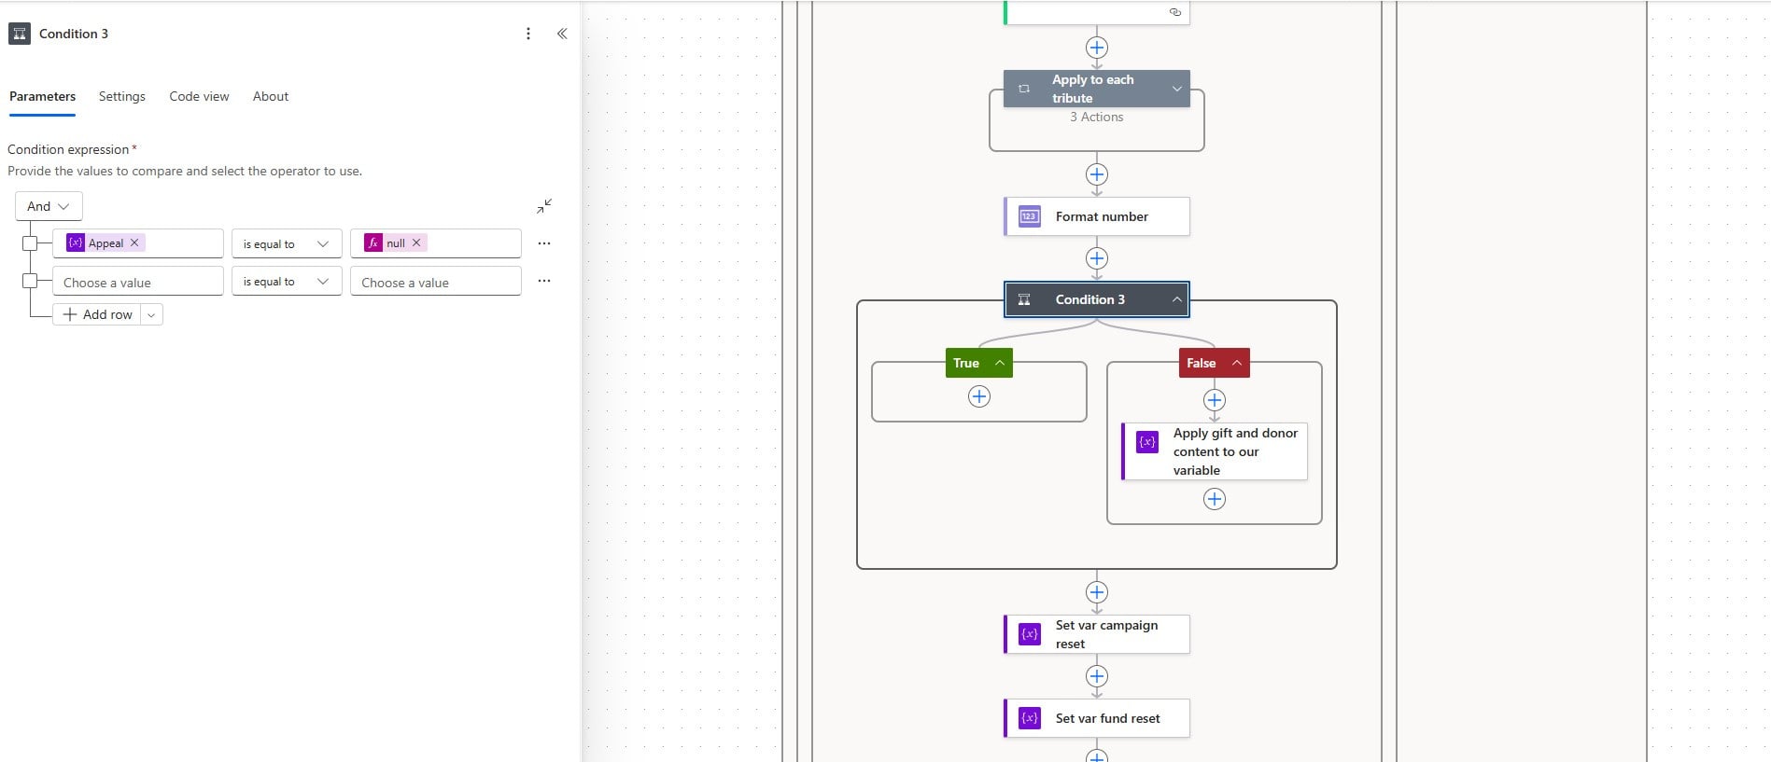Click the Apply gift and donor content variable icon
Screen dimensions: 1771x762
(x=1147, y=442)
